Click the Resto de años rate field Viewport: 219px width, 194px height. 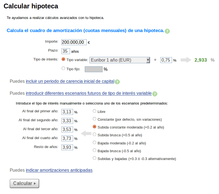[x=67, y=147]
